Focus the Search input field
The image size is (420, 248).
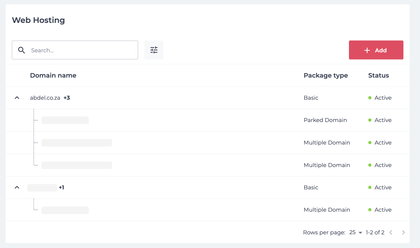click(x=75, y=50)
